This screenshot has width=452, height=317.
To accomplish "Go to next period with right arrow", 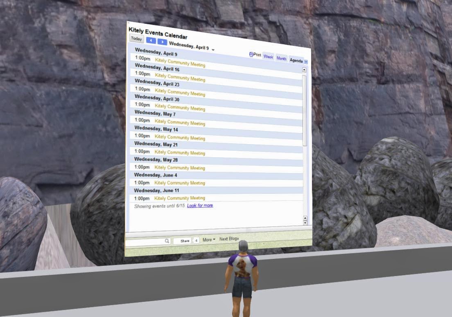I will [162, 42].
